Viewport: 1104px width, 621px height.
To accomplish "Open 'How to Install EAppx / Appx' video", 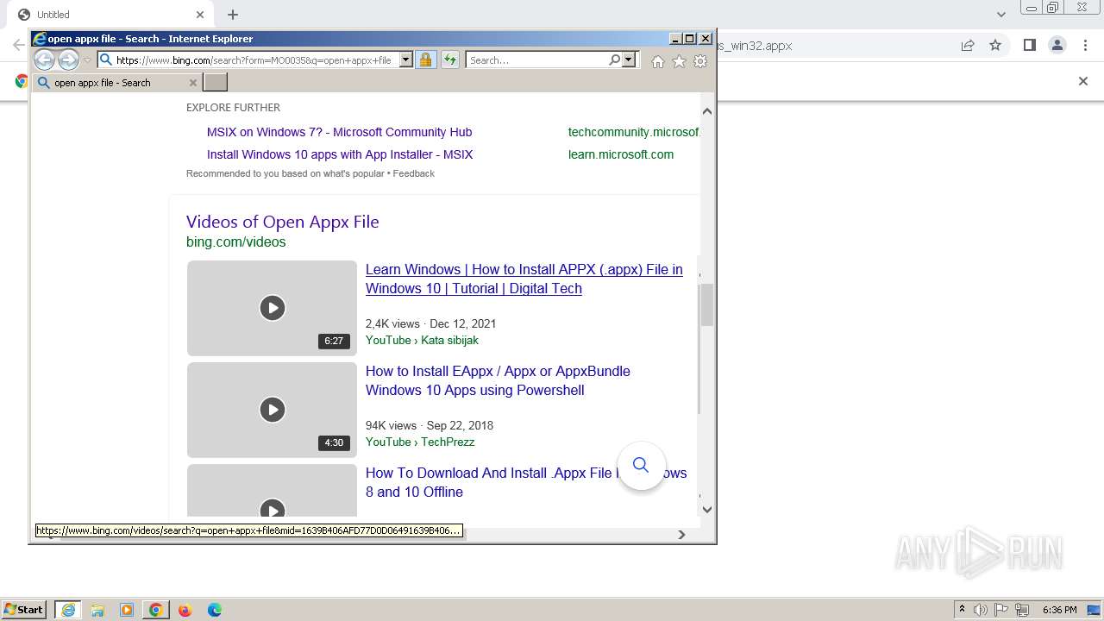I will tap(498, 380).
